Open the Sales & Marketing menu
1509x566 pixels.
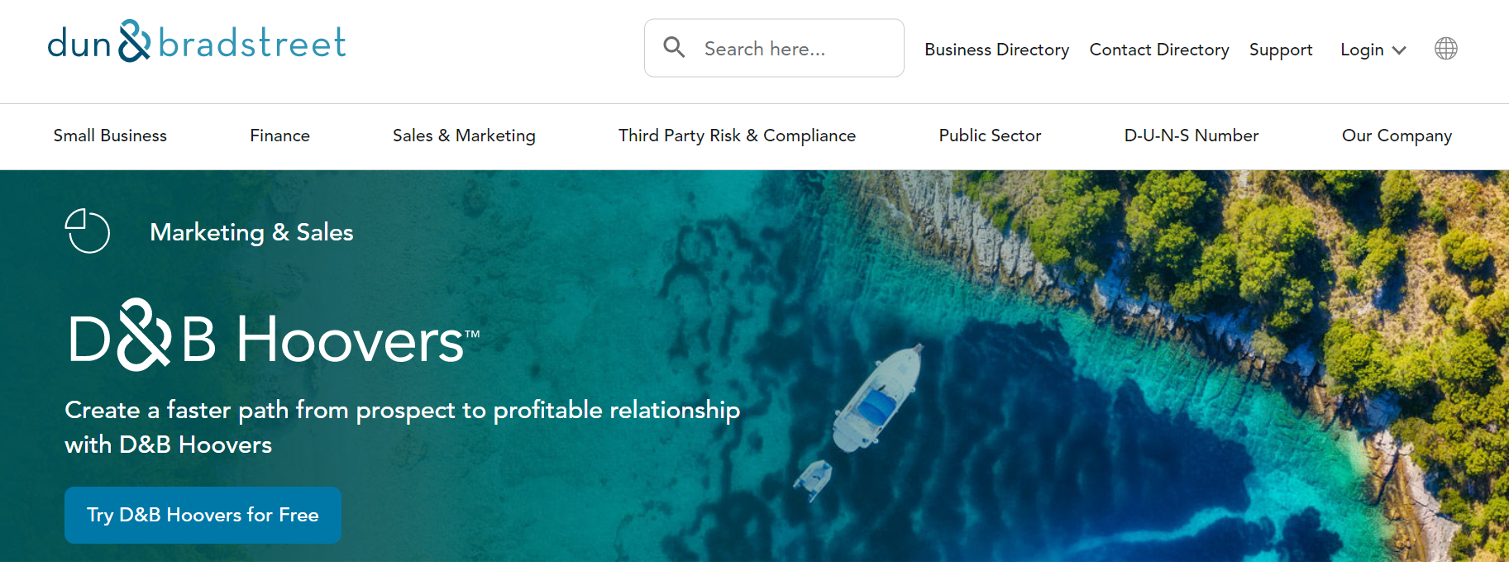pos(464,136)
